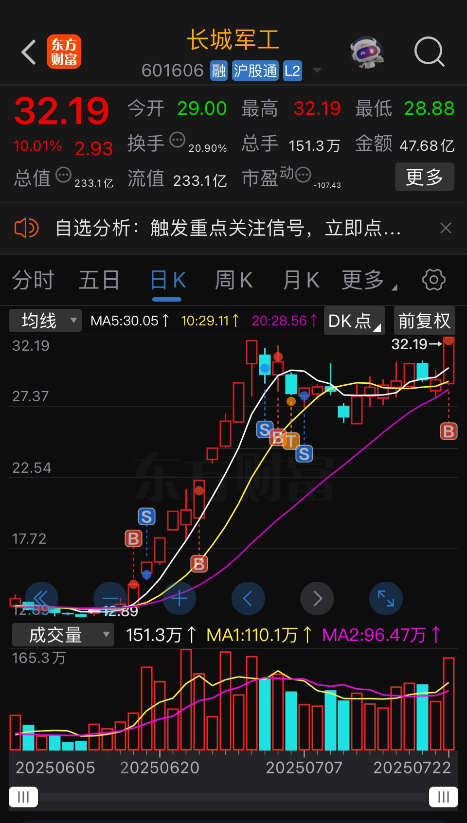
Task: Tap the MA5:30.05 value
Action: pos(130,321)
